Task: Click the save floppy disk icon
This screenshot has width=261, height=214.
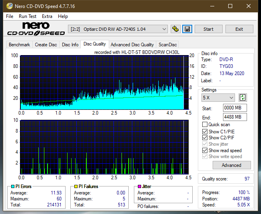Action: pos(187,29)
